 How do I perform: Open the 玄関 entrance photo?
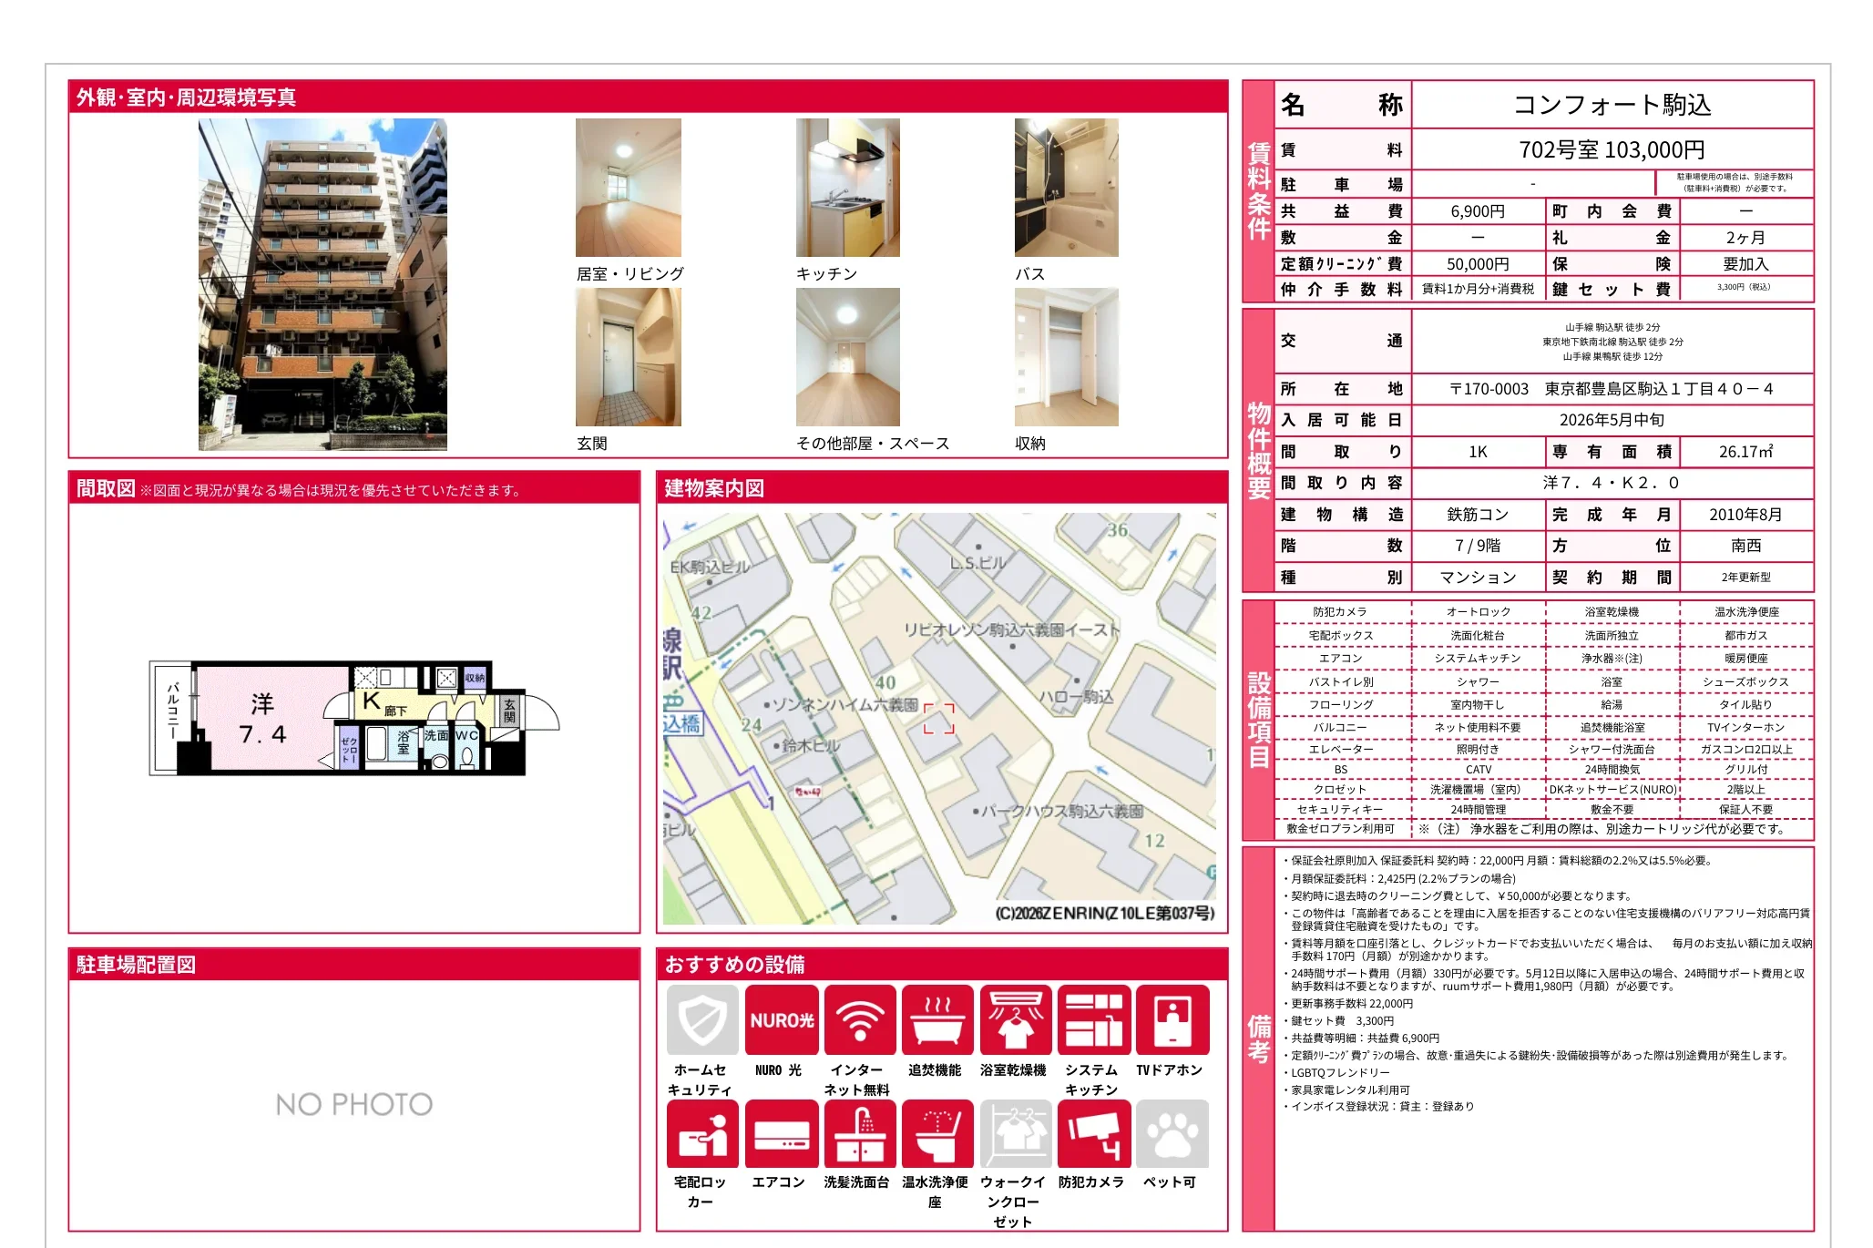pos(628,357)
